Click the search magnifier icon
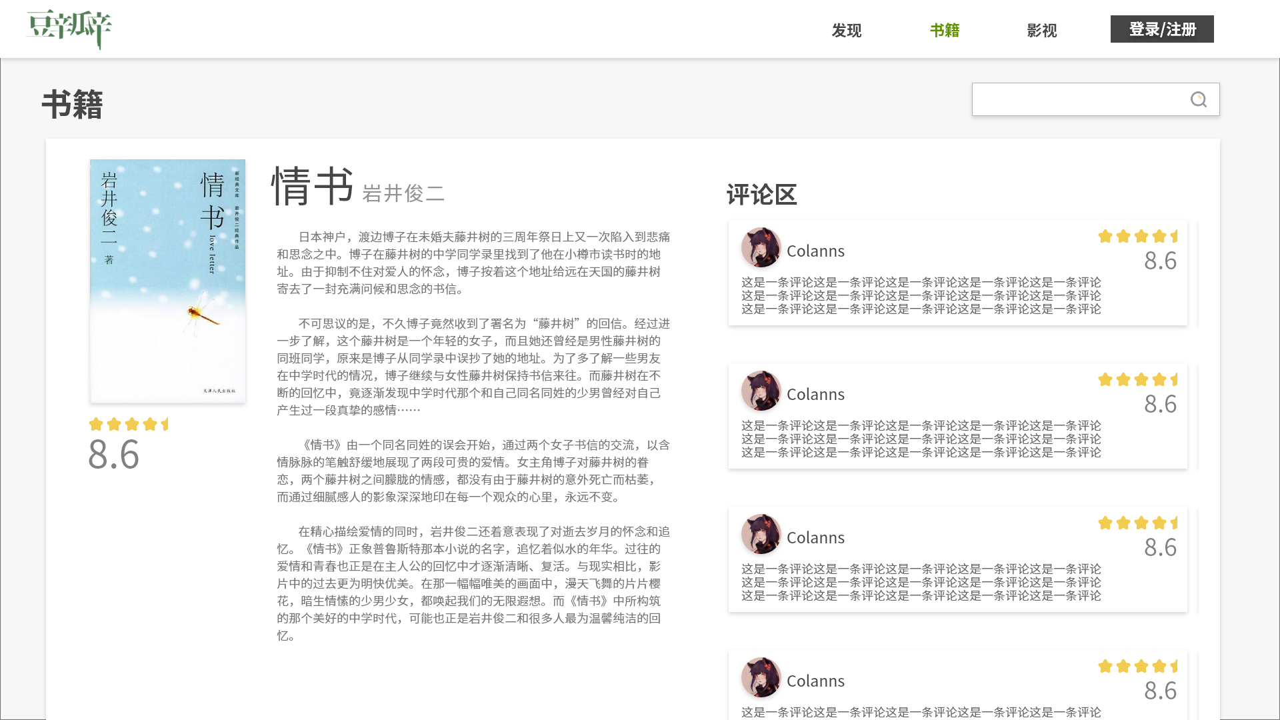 coord(1198,99)
